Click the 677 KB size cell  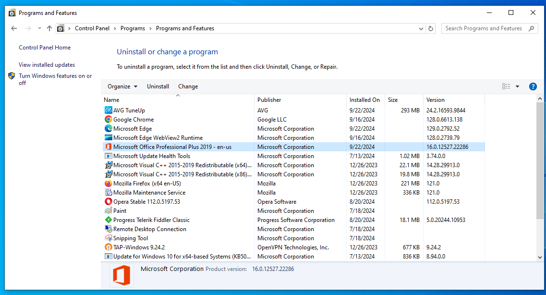click(411, 247)
